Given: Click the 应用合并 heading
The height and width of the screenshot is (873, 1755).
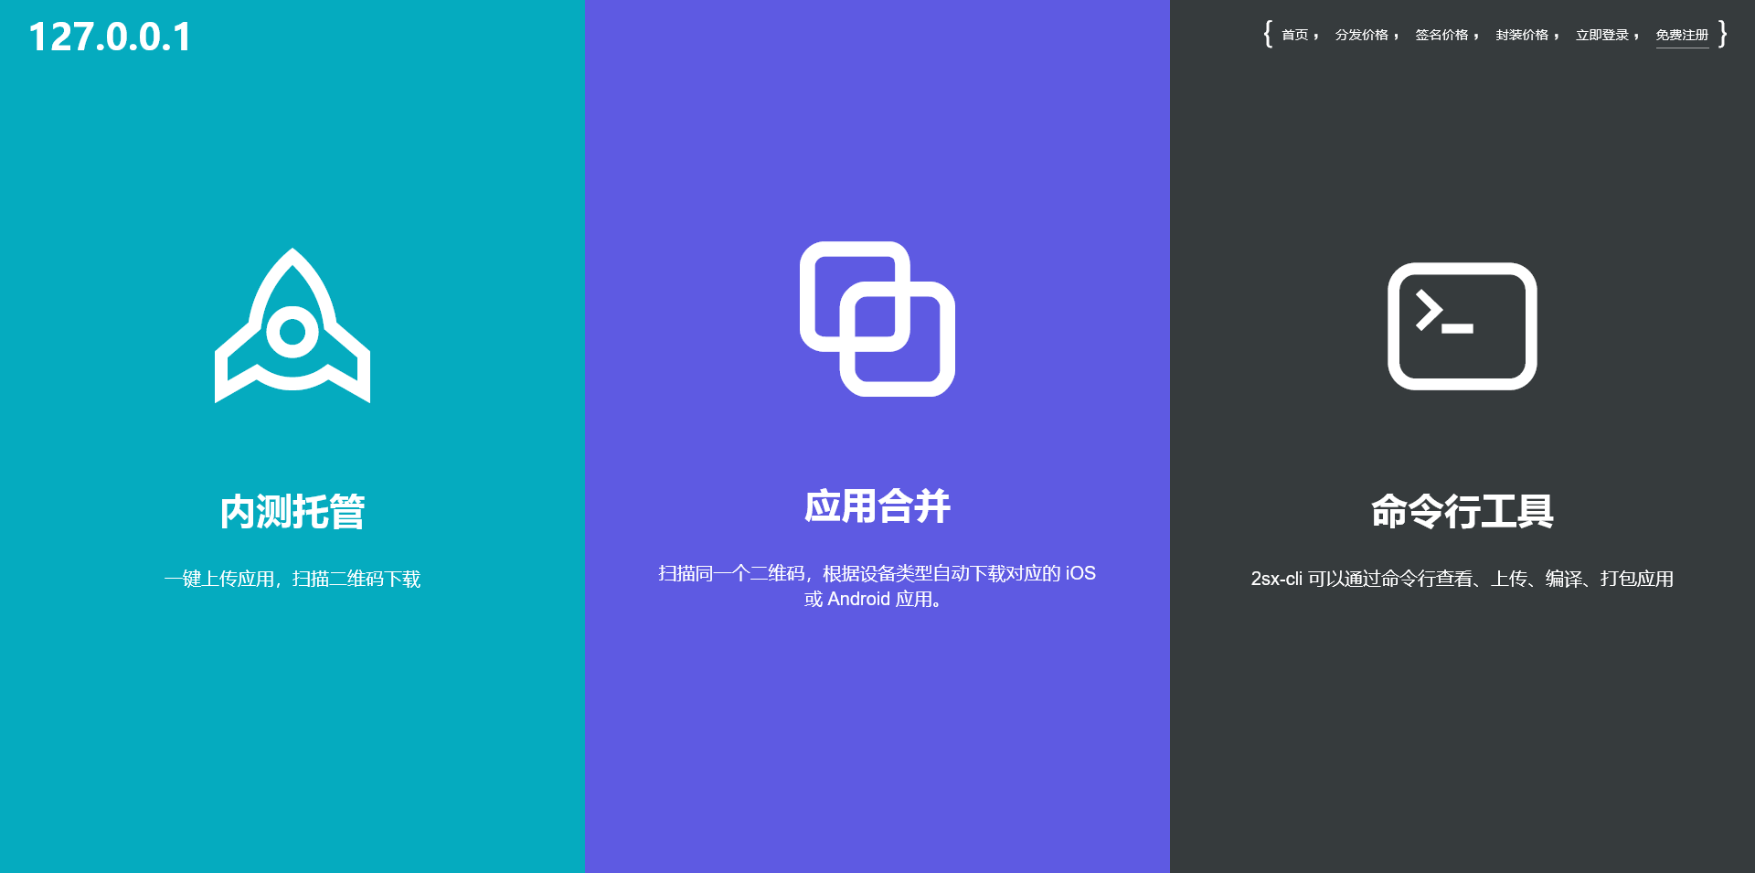Looking at the screenshot, I should (877, 506).
